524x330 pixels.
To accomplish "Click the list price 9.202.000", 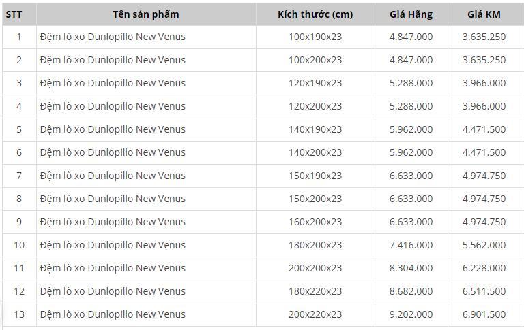I will [x=411, y=314].
